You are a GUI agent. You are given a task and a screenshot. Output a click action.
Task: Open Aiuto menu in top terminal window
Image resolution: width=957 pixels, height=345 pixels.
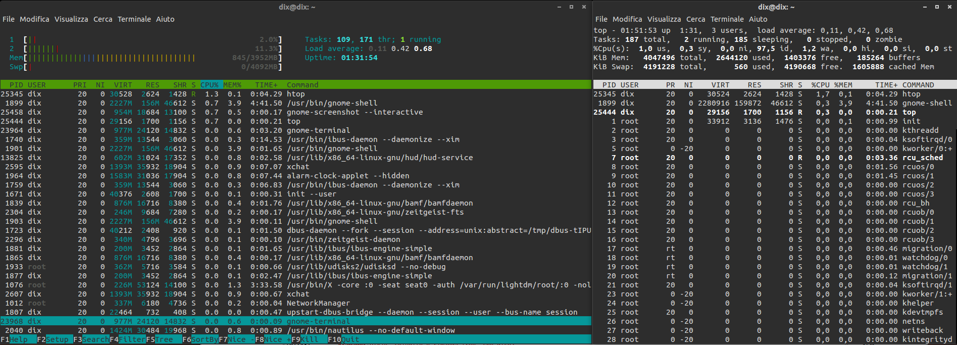coord(758,19)
